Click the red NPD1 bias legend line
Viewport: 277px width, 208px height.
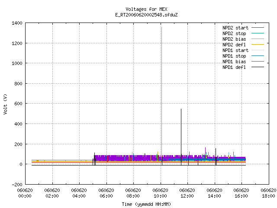pyautogui.click(x=258, y=62)
